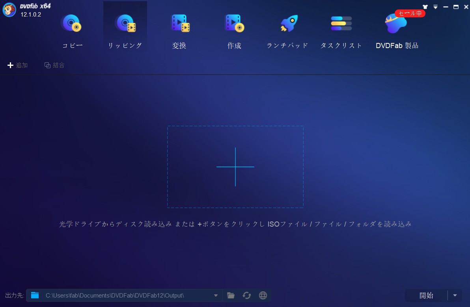
Task: Open the コピー (Copy) module
Action: [x=72, y=31]
